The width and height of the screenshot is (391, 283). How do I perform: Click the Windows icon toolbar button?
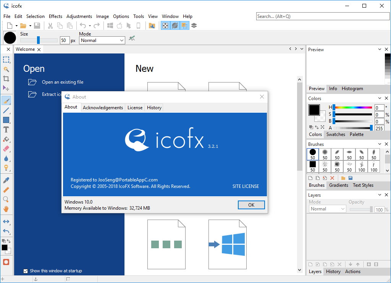(110, 26)
